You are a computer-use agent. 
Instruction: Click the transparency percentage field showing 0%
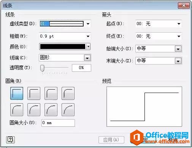tap(81, 68)
